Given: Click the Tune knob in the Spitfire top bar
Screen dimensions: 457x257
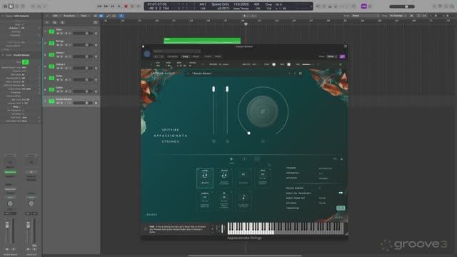Looking at the screenshot, I should tap(273, 64).
